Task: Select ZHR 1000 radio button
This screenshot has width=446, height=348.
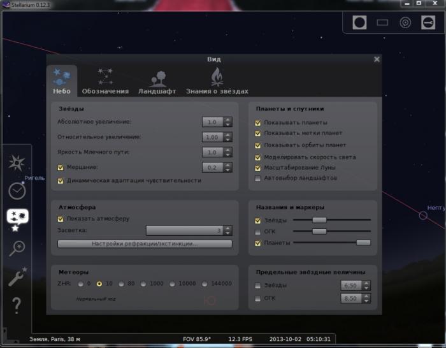Action: [x=143, y=284]
